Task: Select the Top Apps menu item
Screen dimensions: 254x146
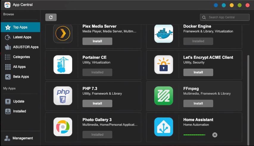Action: tap(21, 27)
